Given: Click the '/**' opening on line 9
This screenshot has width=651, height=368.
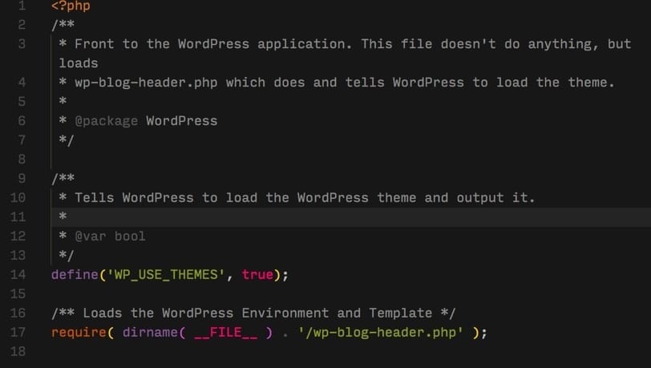Looking at the screenshot, I should (x=63, y=178).
